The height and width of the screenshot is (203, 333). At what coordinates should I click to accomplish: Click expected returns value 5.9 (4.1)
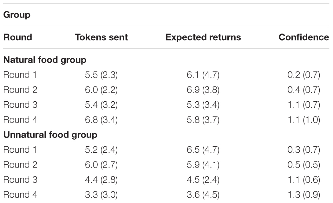203,165
